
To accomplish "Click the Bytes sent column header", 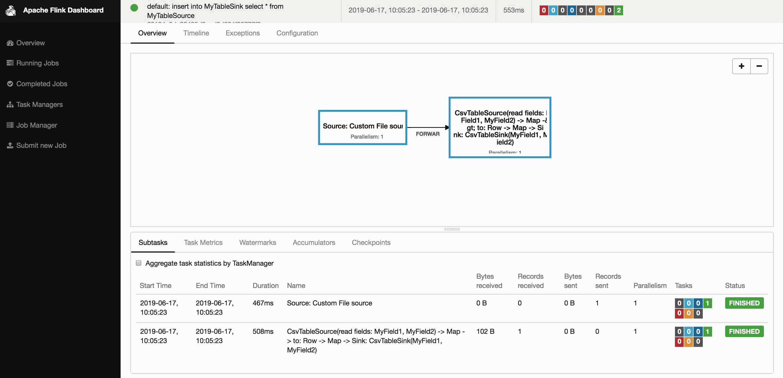I will (573, 281).
